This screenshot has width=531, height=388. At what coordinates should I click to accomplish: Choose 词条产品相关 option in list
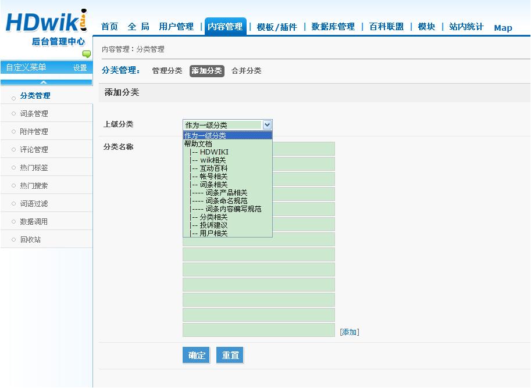pos(227,192)
